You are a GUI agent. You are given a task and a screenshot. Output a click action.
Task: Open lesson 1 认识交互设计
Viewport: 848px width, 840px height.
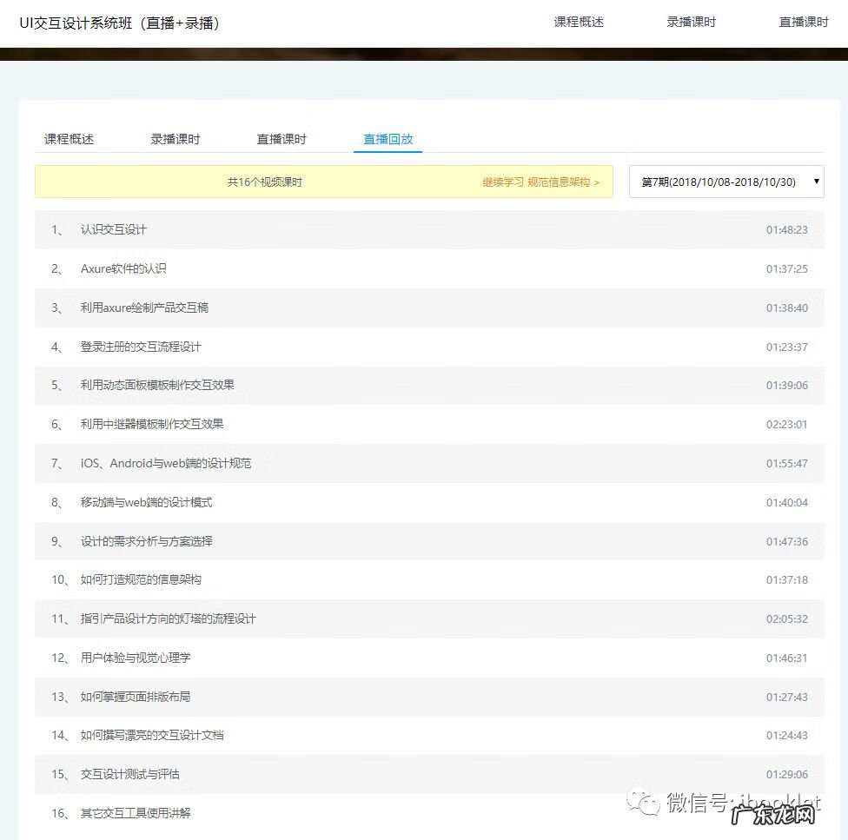[429, 229]
